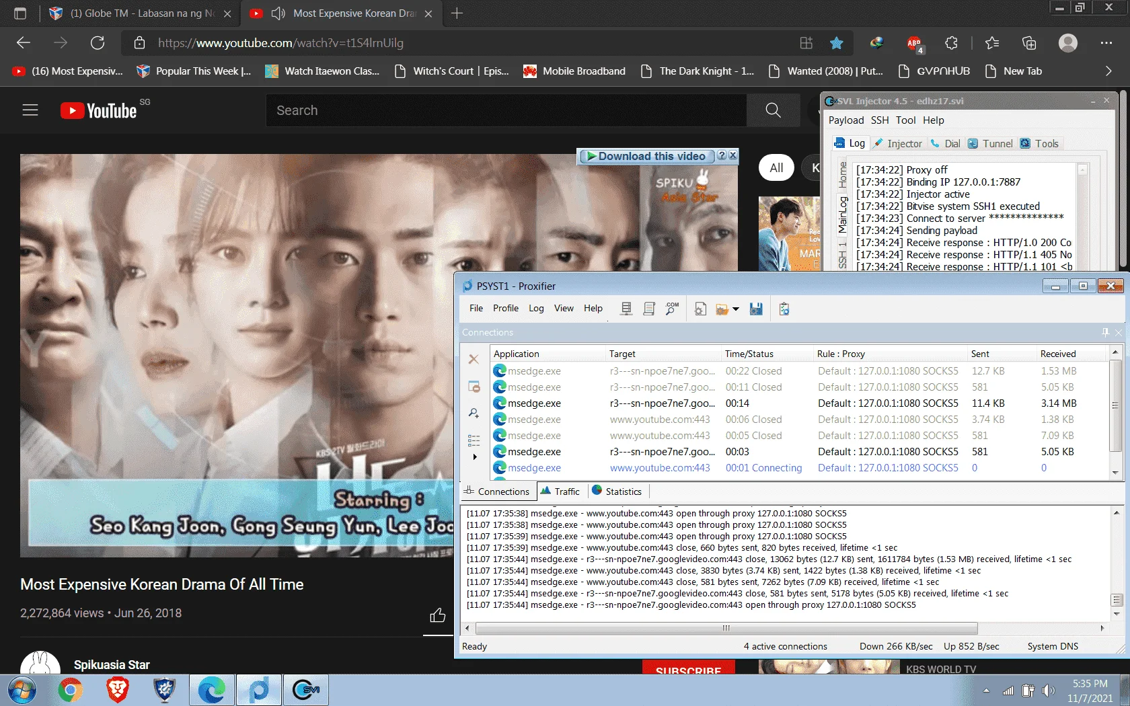Reload the page in Edge
This screenshot has height=706, width=1130.
98,43
